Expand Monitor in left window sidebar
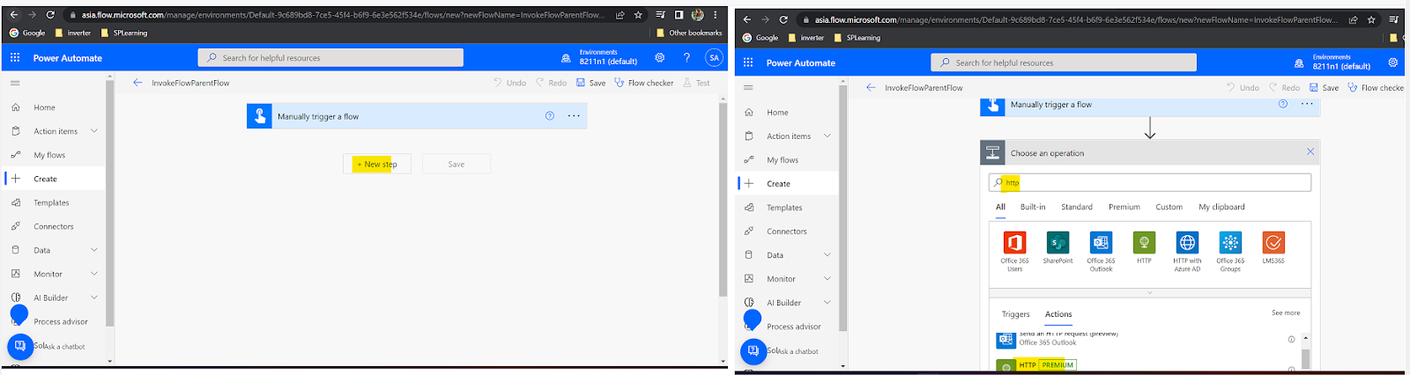The height and width of the screenshot is (375, 1410). point(94,274)
